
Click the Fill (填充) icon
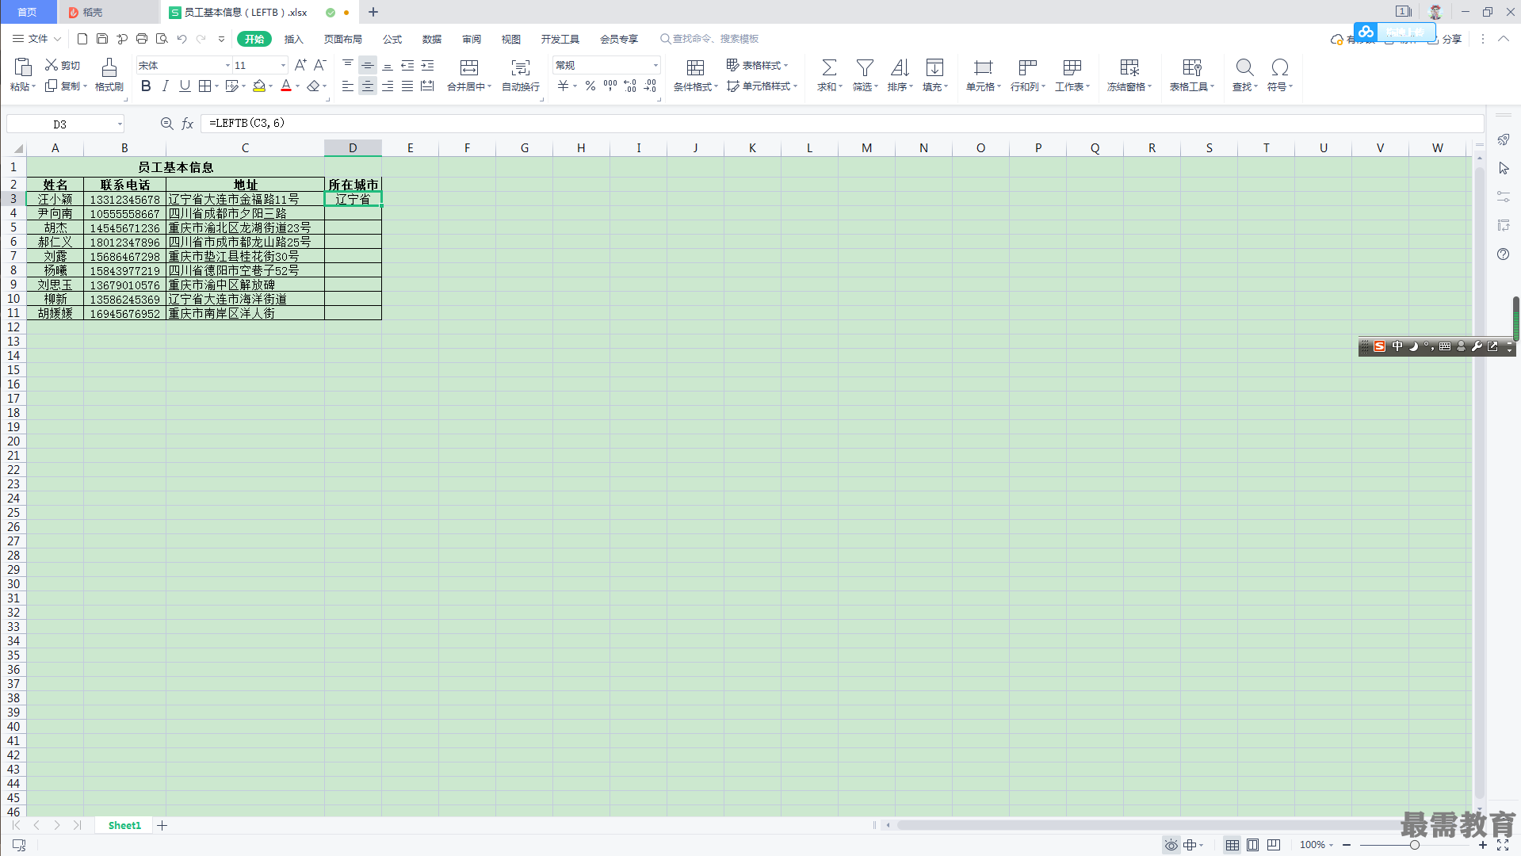click(934, 67)
